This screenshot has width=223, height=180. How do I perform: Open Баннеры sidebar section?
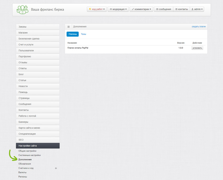pyautogui.click(x=38, y=122)
